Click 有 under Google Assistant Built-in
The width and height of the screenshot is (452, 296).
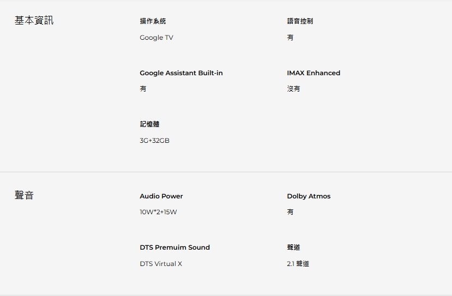click(x=143, y=89)
